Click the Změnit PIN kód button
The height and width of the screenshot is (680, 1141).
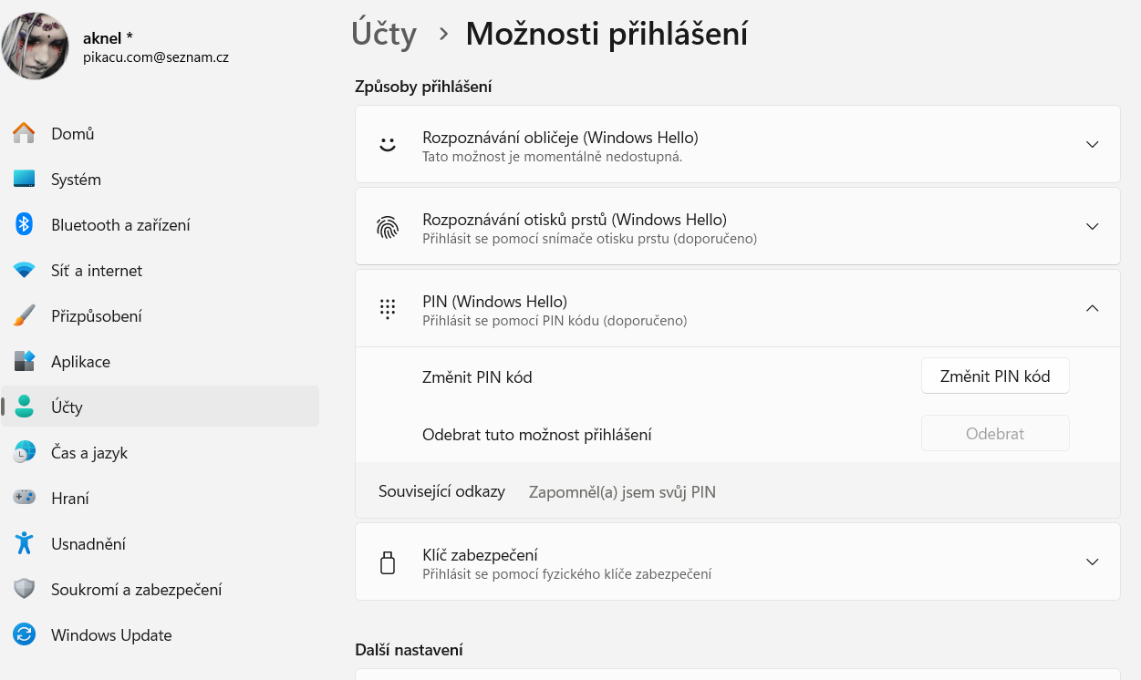coord(995,376)
